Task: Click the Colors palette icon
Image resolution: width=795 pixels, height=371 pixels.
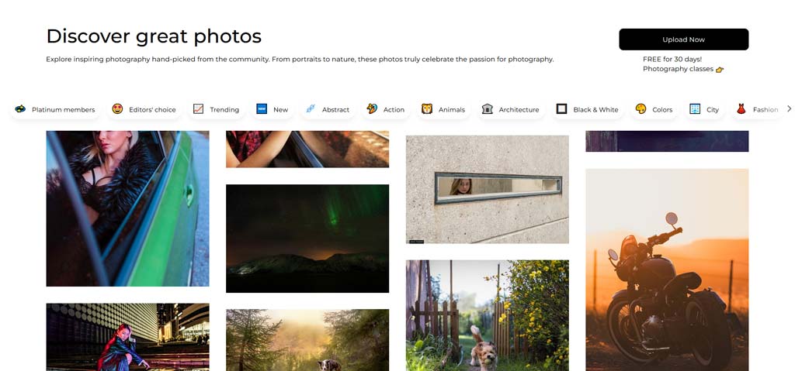Action: pyautogui.click(x=641, y=108)
